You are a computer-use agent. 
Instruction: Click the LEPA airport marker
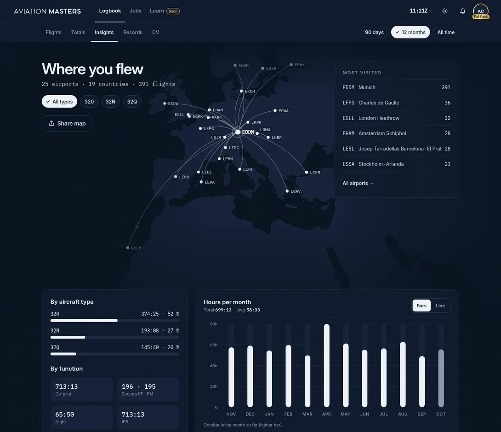tap(201, 182)
